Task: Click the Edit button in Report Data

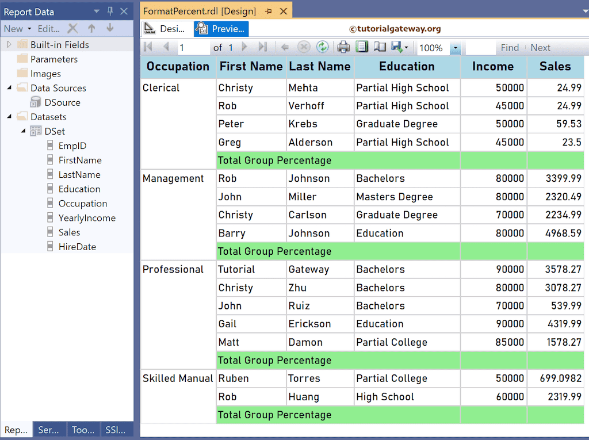Action: [x=48, y=28]
